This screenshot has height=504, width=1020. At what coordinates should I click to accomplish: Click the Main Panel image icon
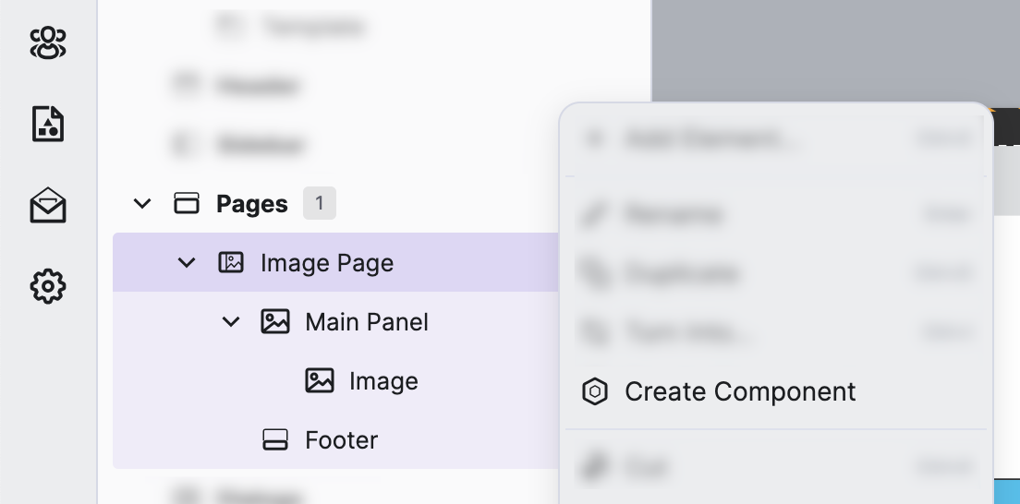pyautogui.click(x=275, y=322)
